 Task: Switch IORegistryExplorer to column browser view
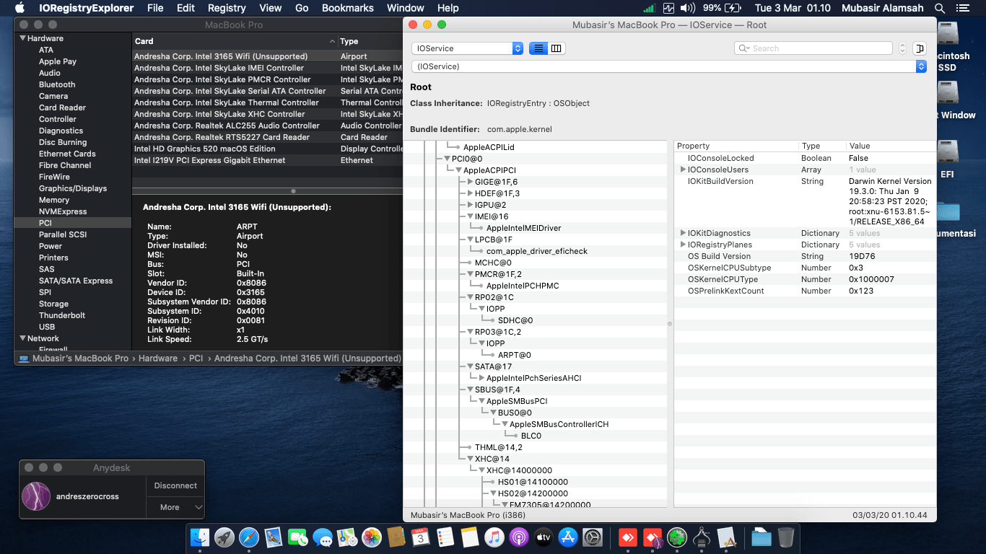pos(557,48)
